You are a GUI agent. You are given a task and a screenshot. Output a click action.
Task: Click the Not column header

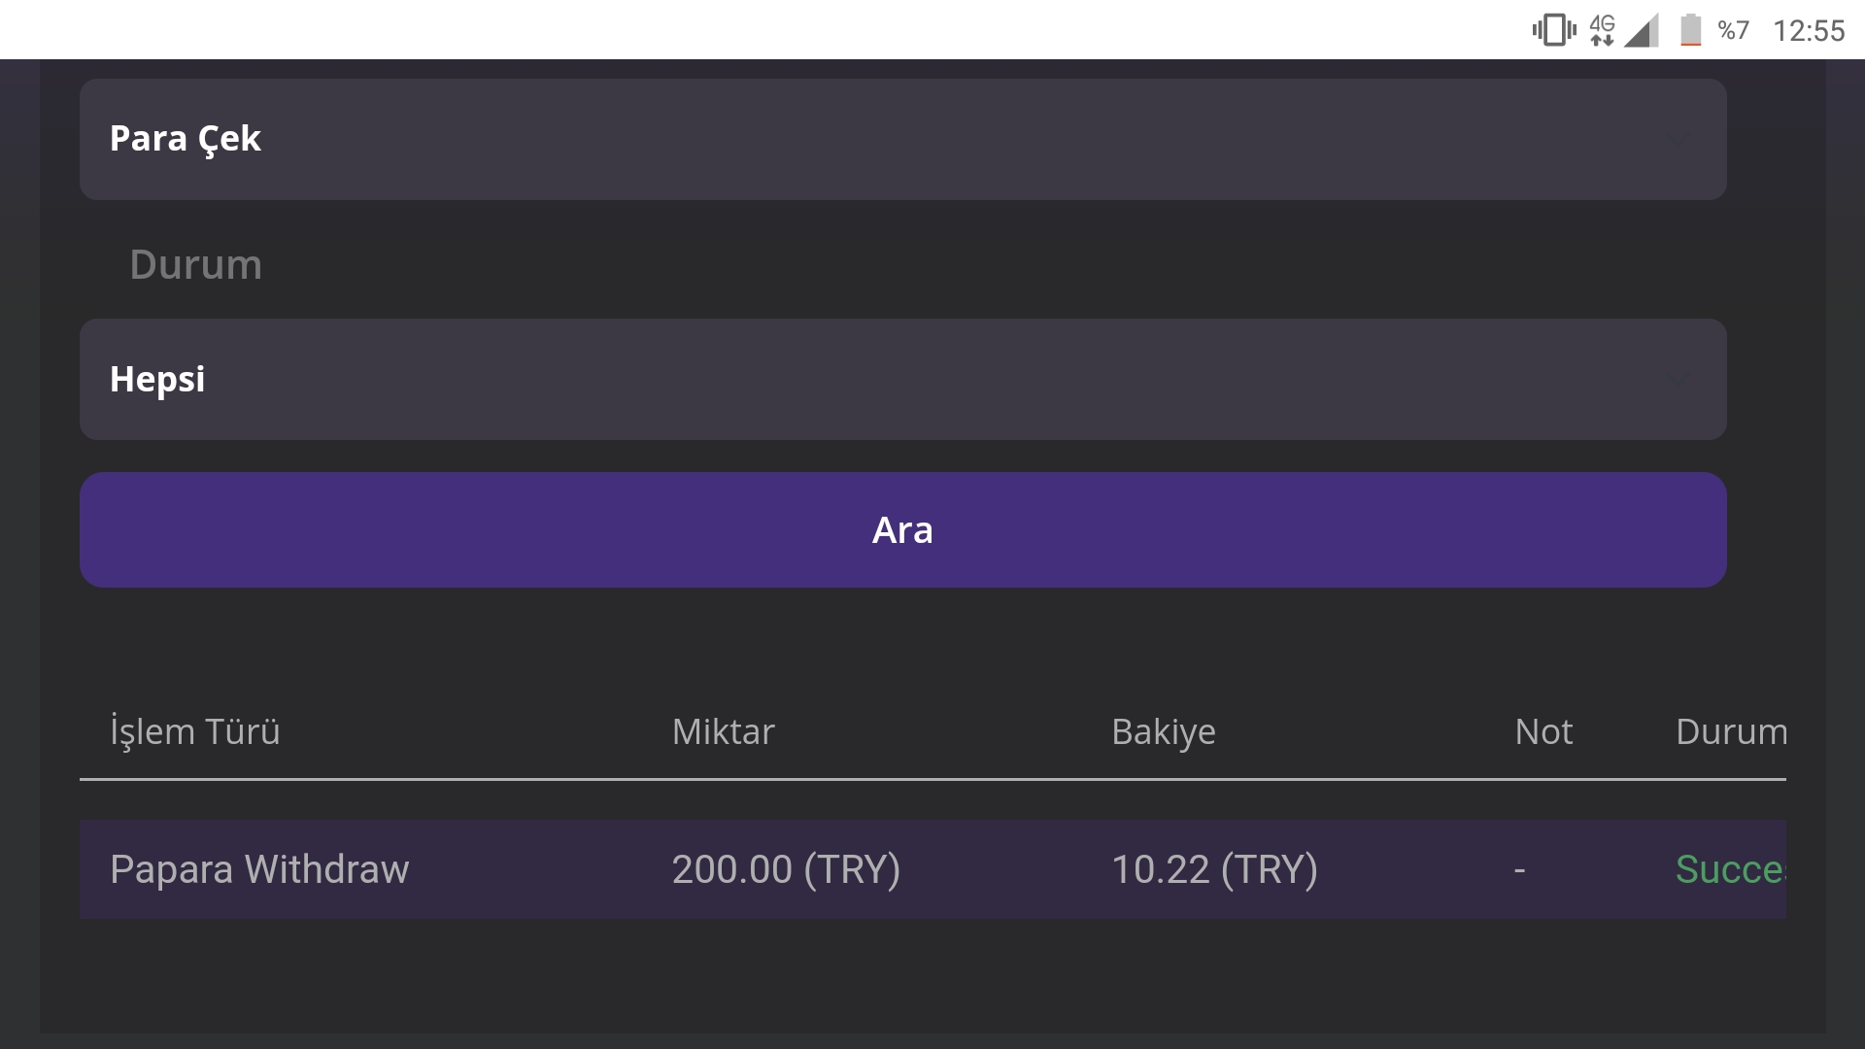coord(1543,731)
